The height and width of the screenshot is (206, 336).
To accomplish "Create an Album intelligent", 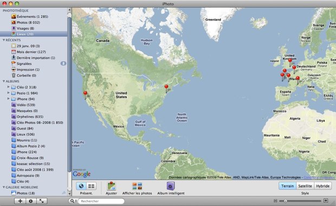I will 171,189.
